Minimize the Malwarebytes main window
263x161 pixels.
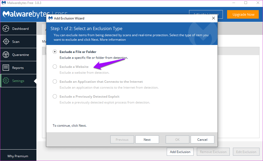pos(234,3)
